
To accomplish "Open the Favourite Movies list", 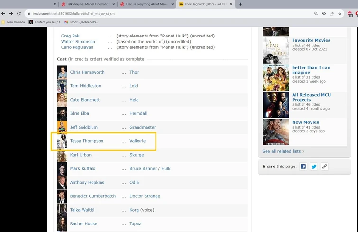I will (x=311, y=40).
